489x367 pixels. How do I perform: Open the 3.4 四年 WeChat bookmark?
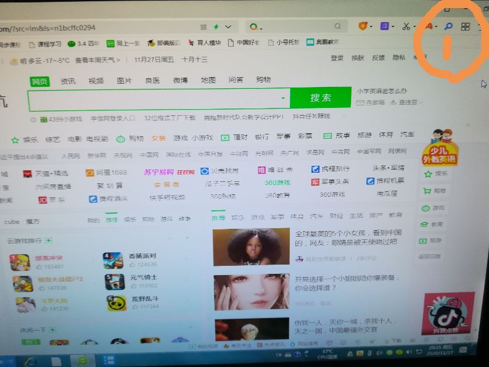click(83, 44)
